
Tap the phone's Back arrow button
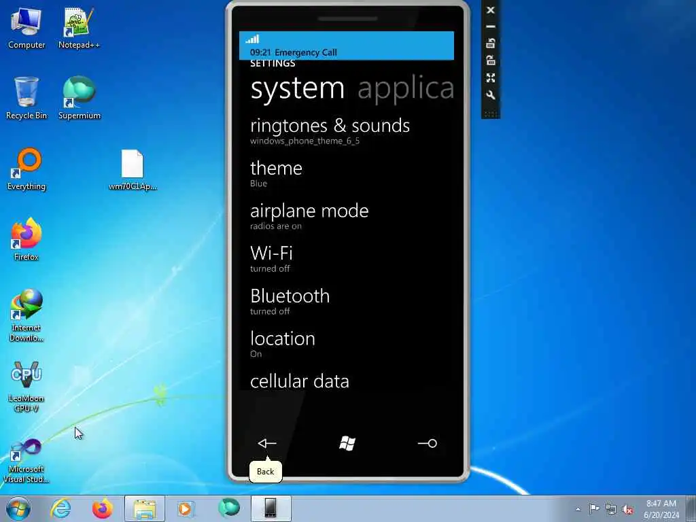point(267,443)
